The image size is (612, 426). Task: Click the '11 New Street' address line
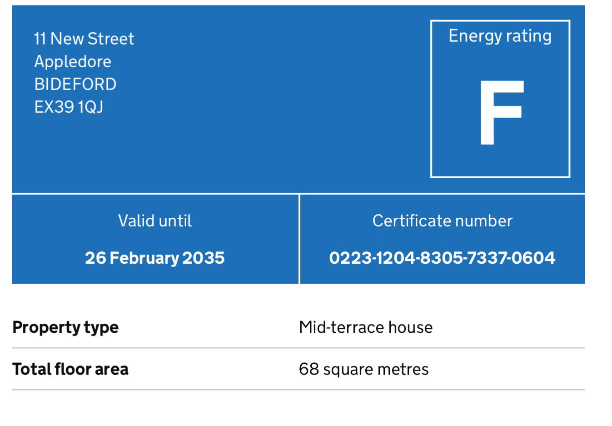pos(84,39)
